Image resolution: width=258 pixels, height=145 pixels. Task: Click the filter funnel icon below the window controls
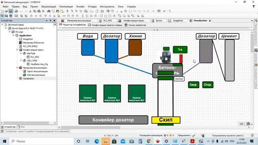click(254, 6)
